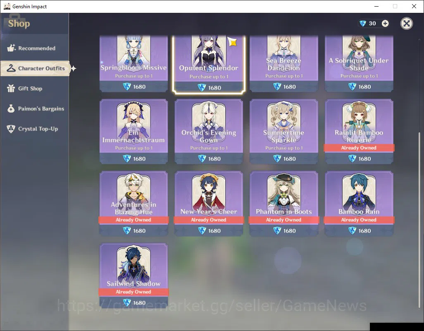Click the star badge on Opulent Splendor
The width and height of the screenshot is (424, 331).
coord(232,42)
